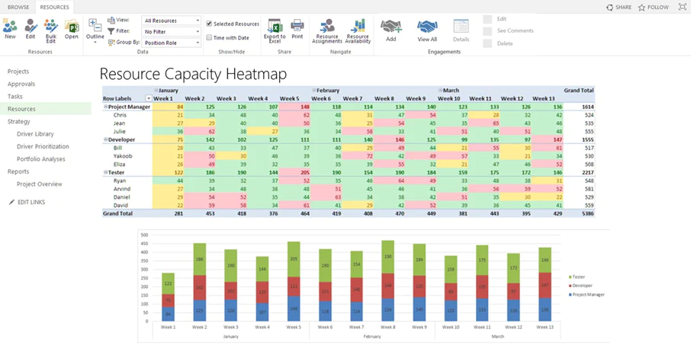The width and height of the screenshot is (691, 351).
Task: Click the New resource icon
Action: click(10, 27)
